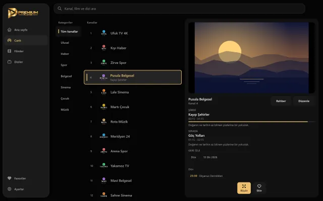Image resolution: width=323 pixels, height=201 pixels.
Task: Click the Kayıp Şehirler current program title
Action: pyautogui.click(x=199, y=115)
